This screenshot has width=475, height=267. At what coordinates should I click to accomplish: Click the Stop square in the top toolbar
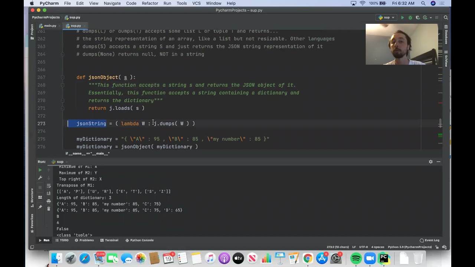(x=436, y=17)
